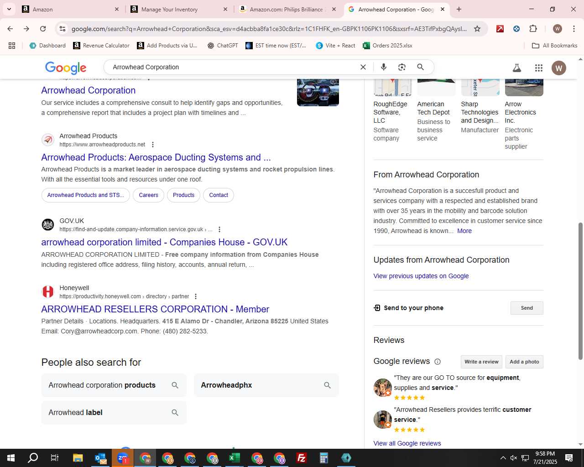
Task: Search by image with Google Lens icon
Action: pos(402,67)
